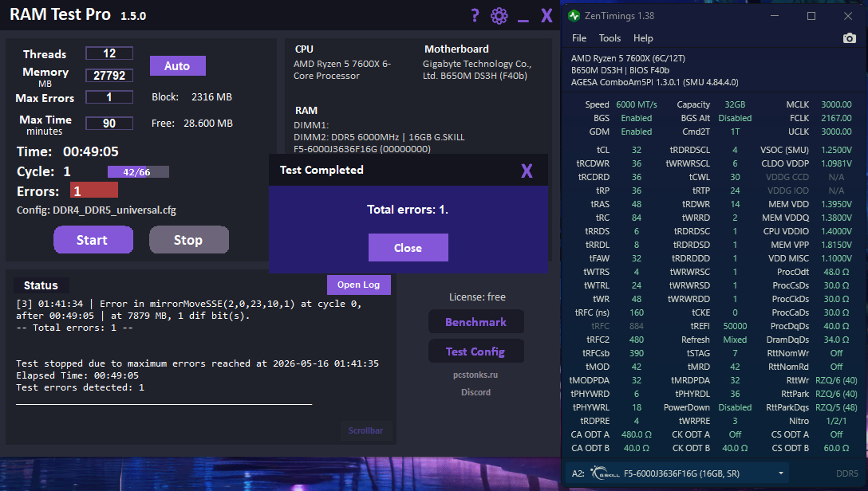Click the BGS Enabled value
The image size is (868, 491).
[636, 118]
